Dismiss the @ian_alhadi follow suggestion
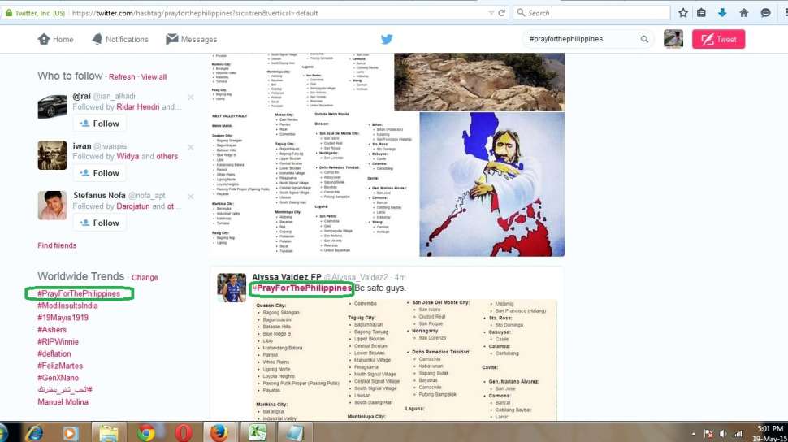This screenshot has height=442, width=788. (x=191, y=97)
